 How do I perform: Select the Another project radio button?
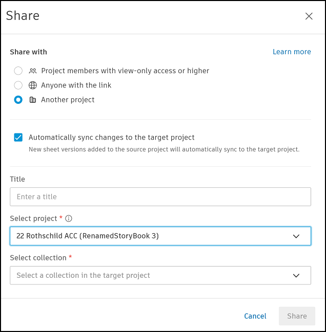(18, 100)
